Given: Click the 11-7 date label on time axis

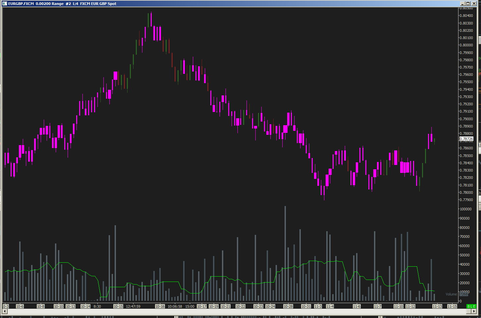Looking at the screenshot, I should (x=378, y=306).
